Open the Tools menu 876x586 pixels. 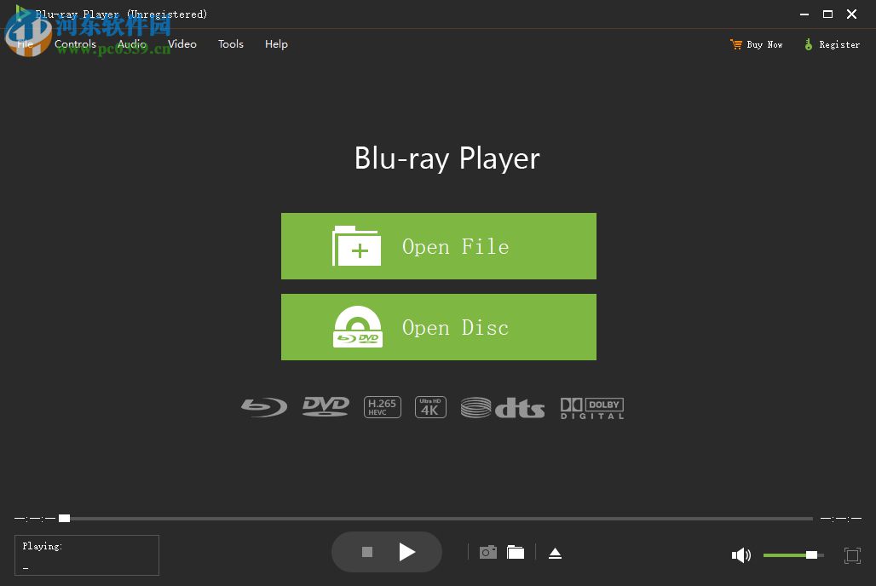(230, 43)
